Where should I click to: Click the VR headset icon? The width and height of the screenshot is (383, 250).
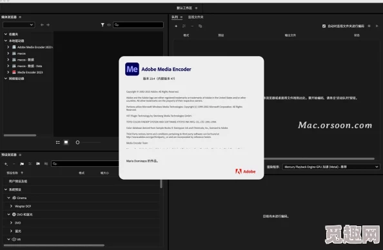[14, 239]
